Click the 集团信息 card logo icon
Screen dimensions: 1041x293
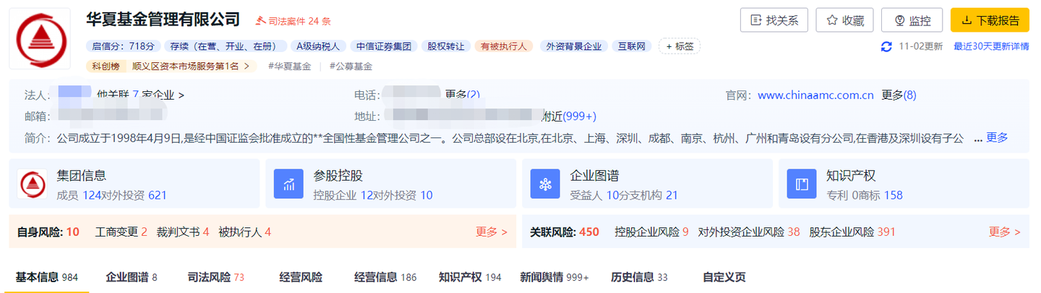(x=32, y=184)
